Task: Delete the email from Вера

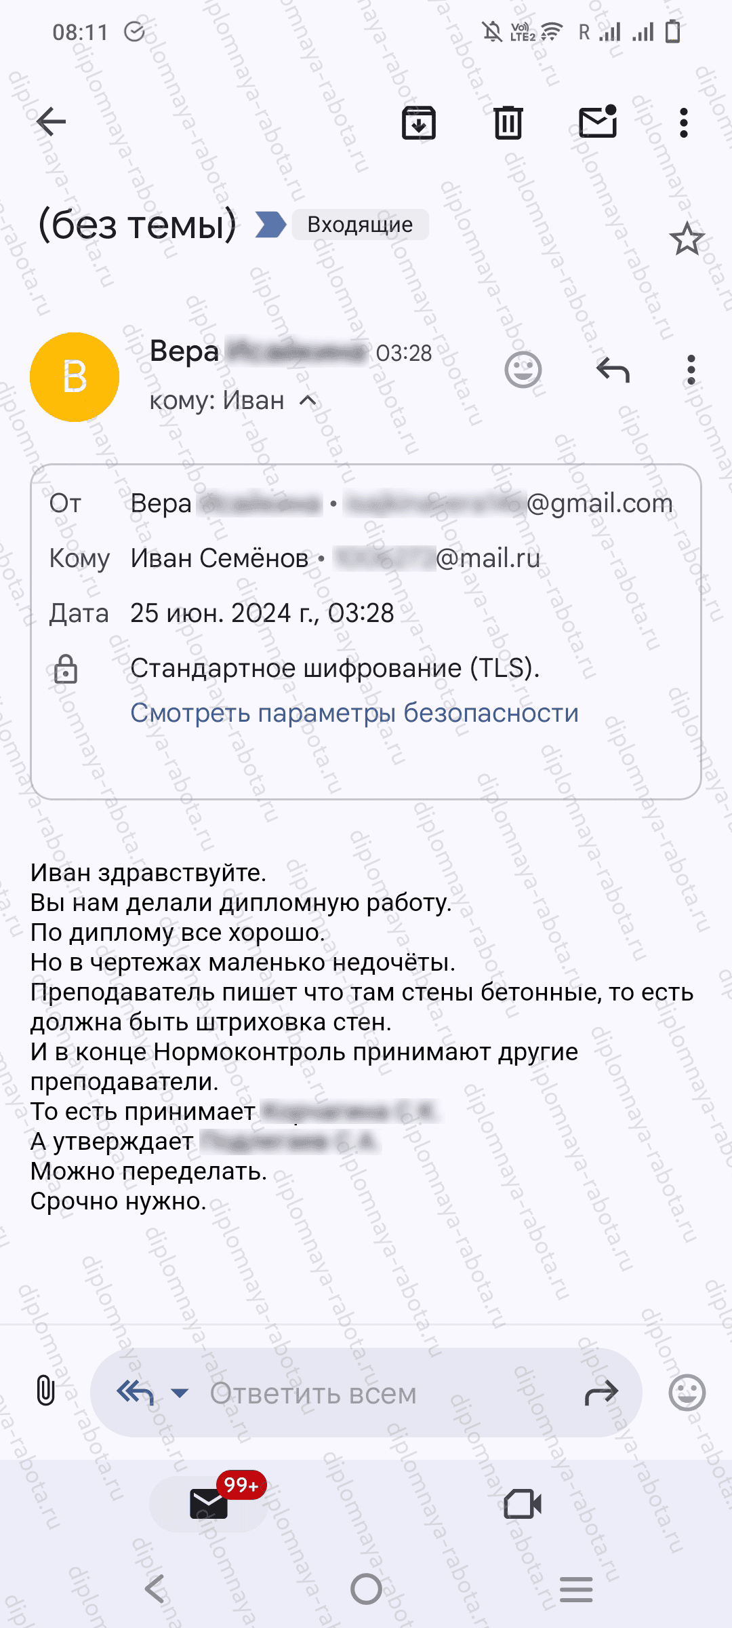Action: click(507, 123)
